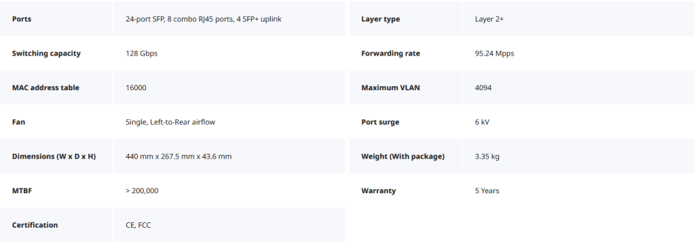Click the MAC address table label

(45, 87)
